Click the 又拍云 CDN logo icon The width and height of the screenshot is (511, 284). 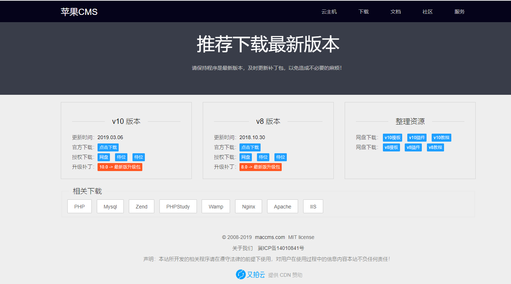241,275
